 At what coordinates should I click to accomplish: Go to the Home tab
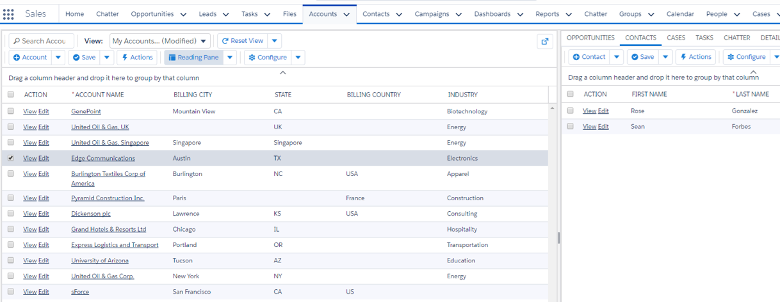(74, 14)
